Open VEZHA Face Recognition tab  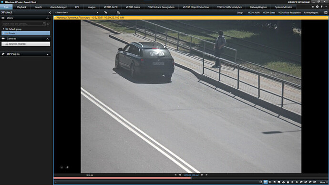pos(161,7)
